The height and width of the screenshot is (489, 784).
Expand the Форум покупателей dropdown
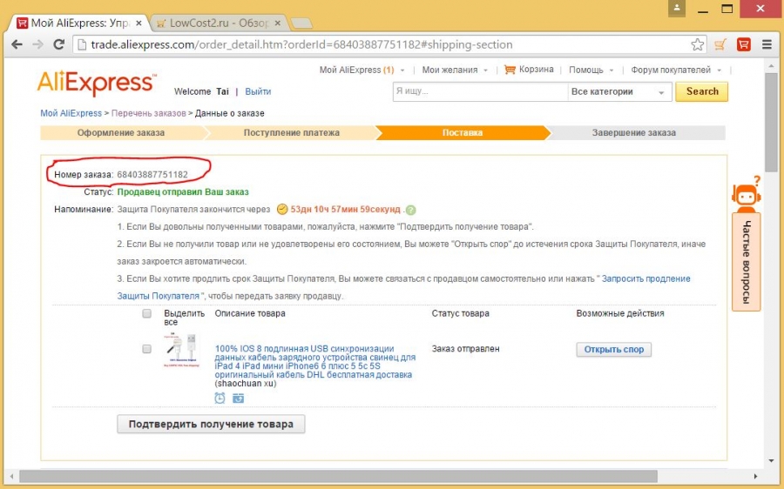pos(719,70)
